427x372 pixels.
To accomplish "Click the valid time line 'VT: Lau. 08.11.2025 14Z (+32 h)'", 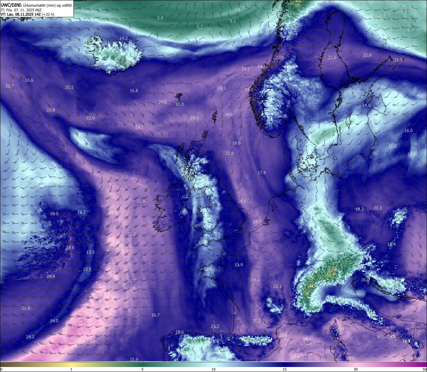I will pos(27,14).
